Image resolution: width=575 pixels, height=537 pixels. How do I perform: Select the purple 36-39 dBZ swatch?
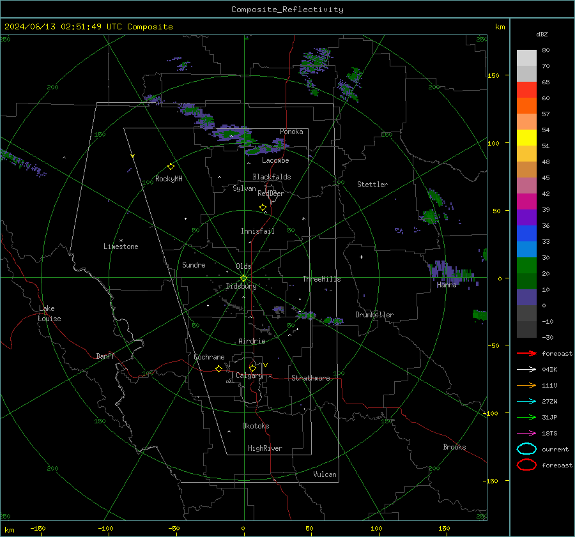(526, 218)
